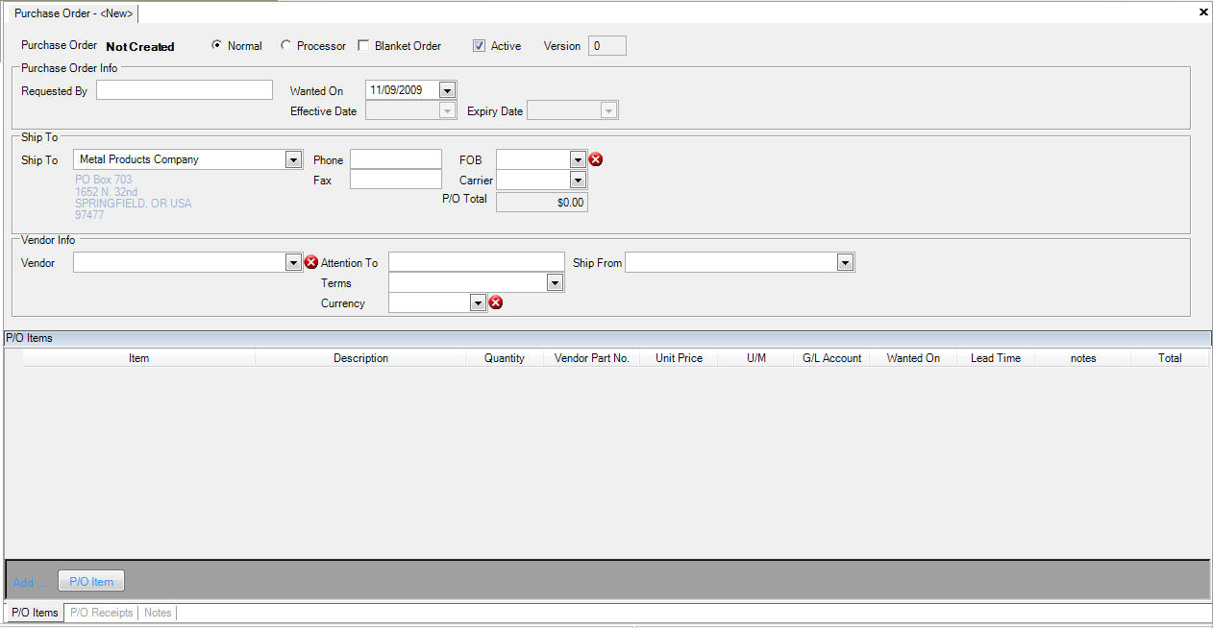Enable the Blanket Order checkbox
Screen dimensions: 1213x628
pyautogui.click(x=363, y=45)
